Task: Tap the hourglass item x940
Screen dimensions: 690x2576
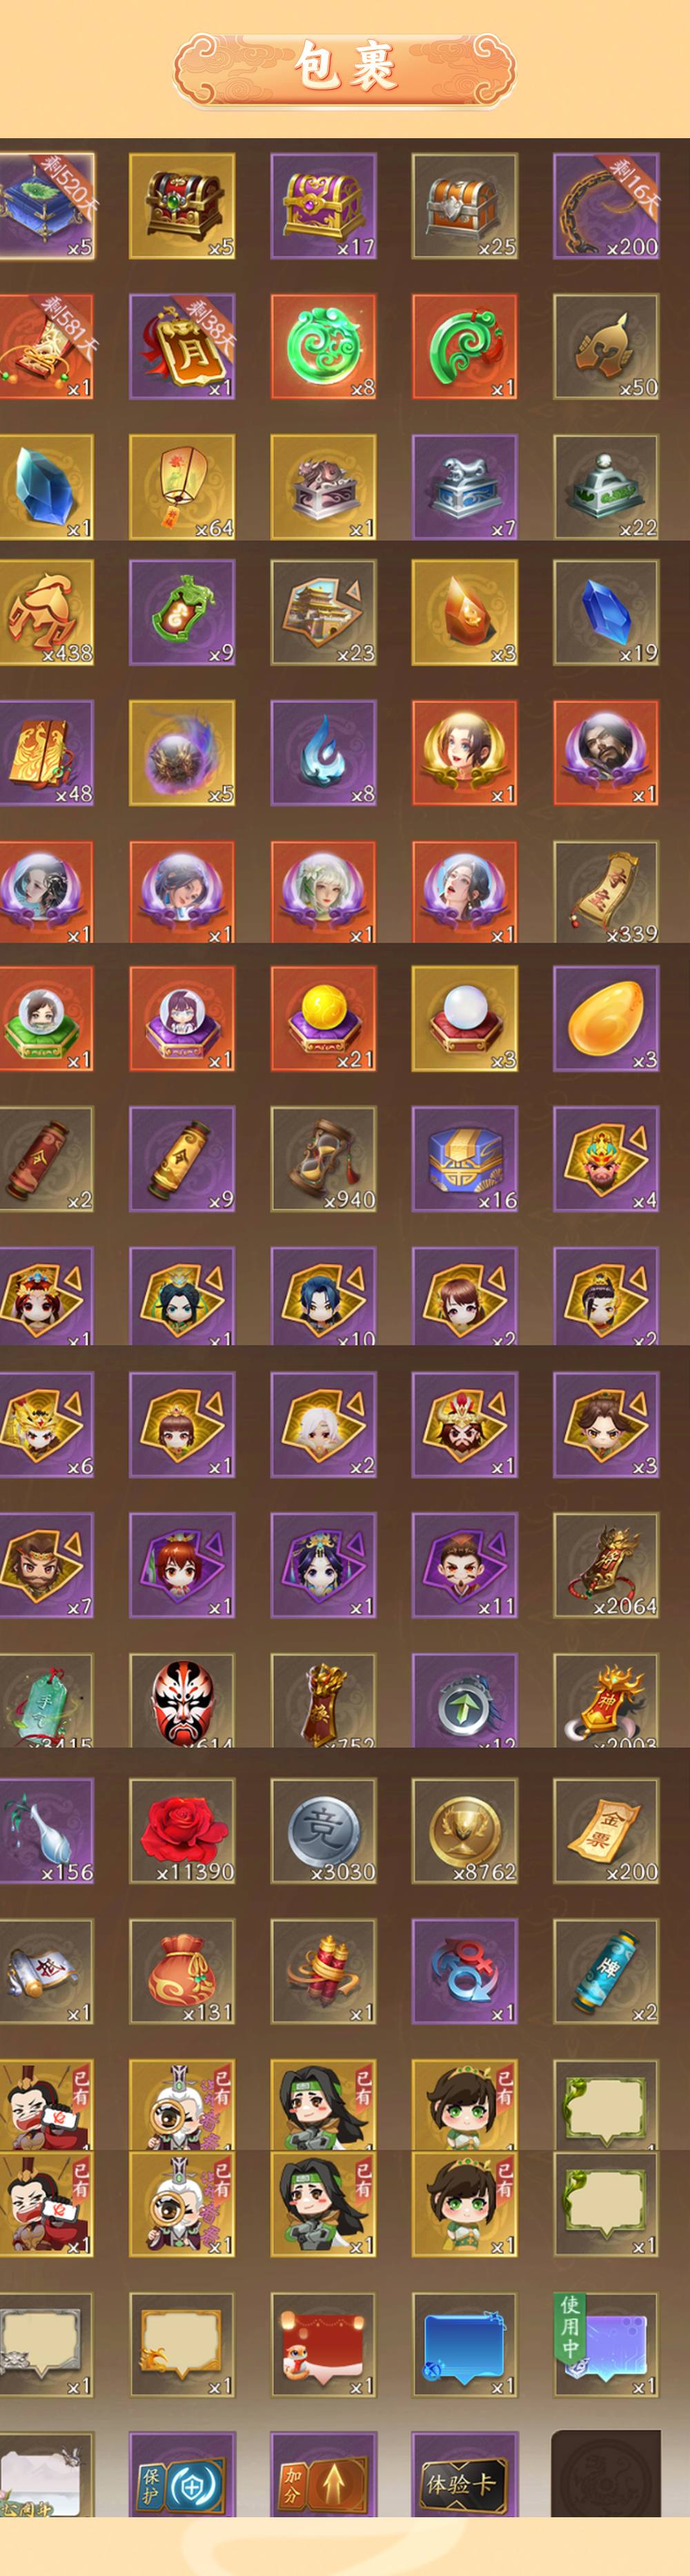Action: (324, 1159)
